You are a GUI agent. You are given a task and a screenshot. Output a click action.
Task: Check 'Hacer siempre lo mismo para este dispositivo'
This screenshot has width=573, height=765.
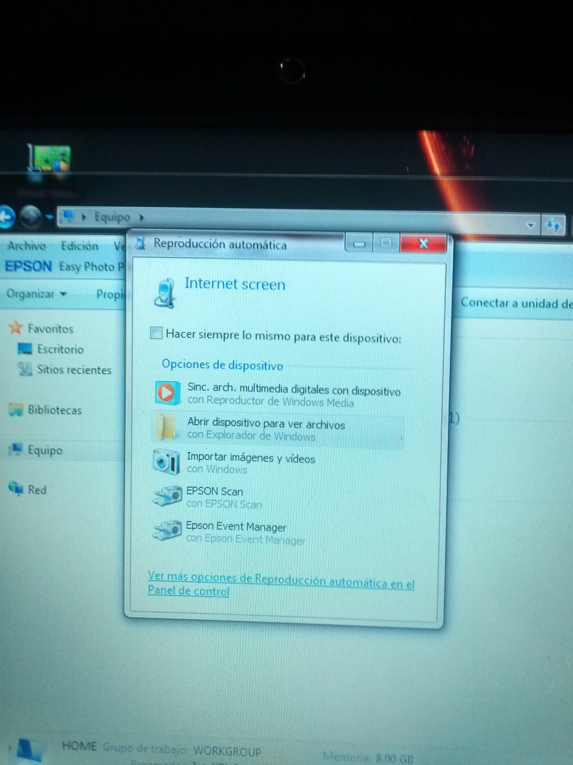(156, 333)
